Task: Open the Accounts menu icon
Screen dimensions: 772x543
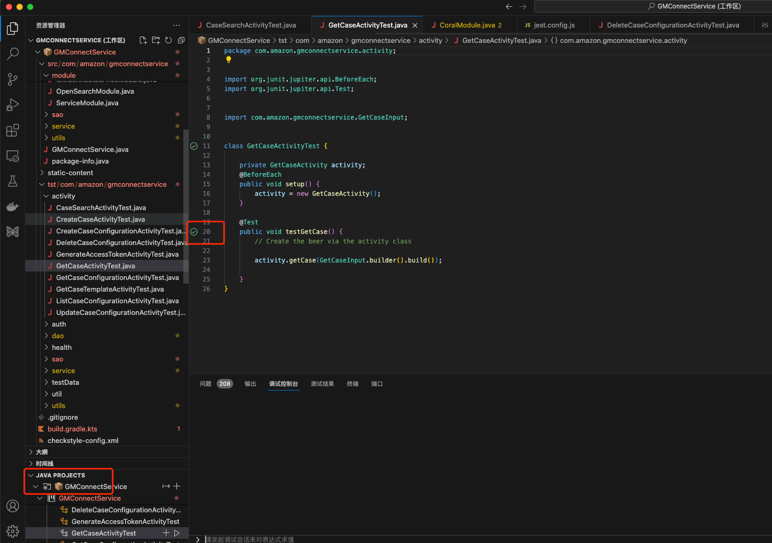Action: click(13, 506)
